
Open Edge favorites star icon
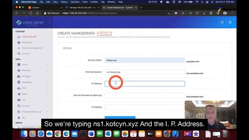(x=190, y=13)
